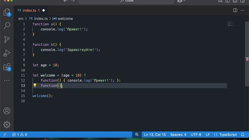Click the welcome variable on line 11
249x140 pixels.
48,75
